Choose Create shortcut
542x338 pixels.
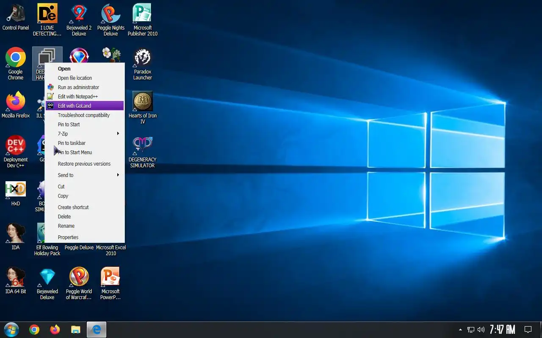[85, 207]
